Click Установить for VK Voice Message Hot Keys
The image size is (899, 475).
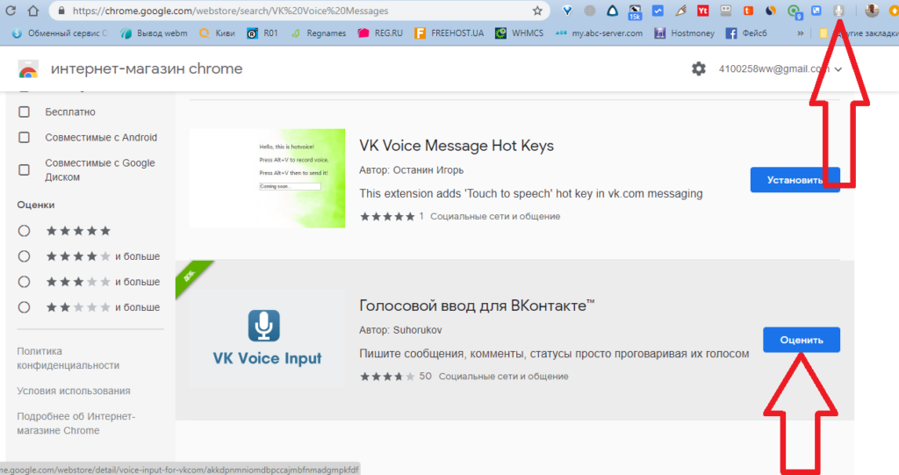pyautogui.click(x=795, y=180)
